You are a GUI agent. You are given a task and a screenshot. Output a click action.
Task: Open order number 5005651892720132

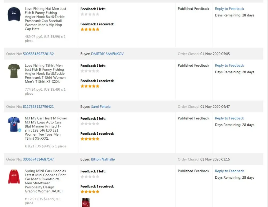(x=38, y=54)
